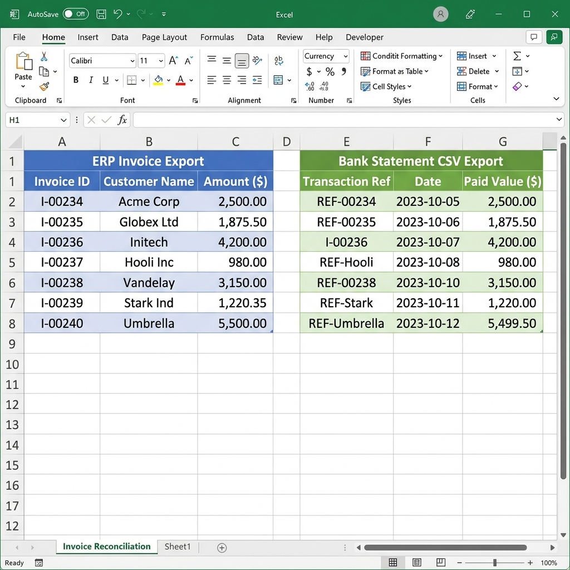Toggle Bold formatting
The width and height of the screenshot is (570, 570).
(x=76, y=80)
